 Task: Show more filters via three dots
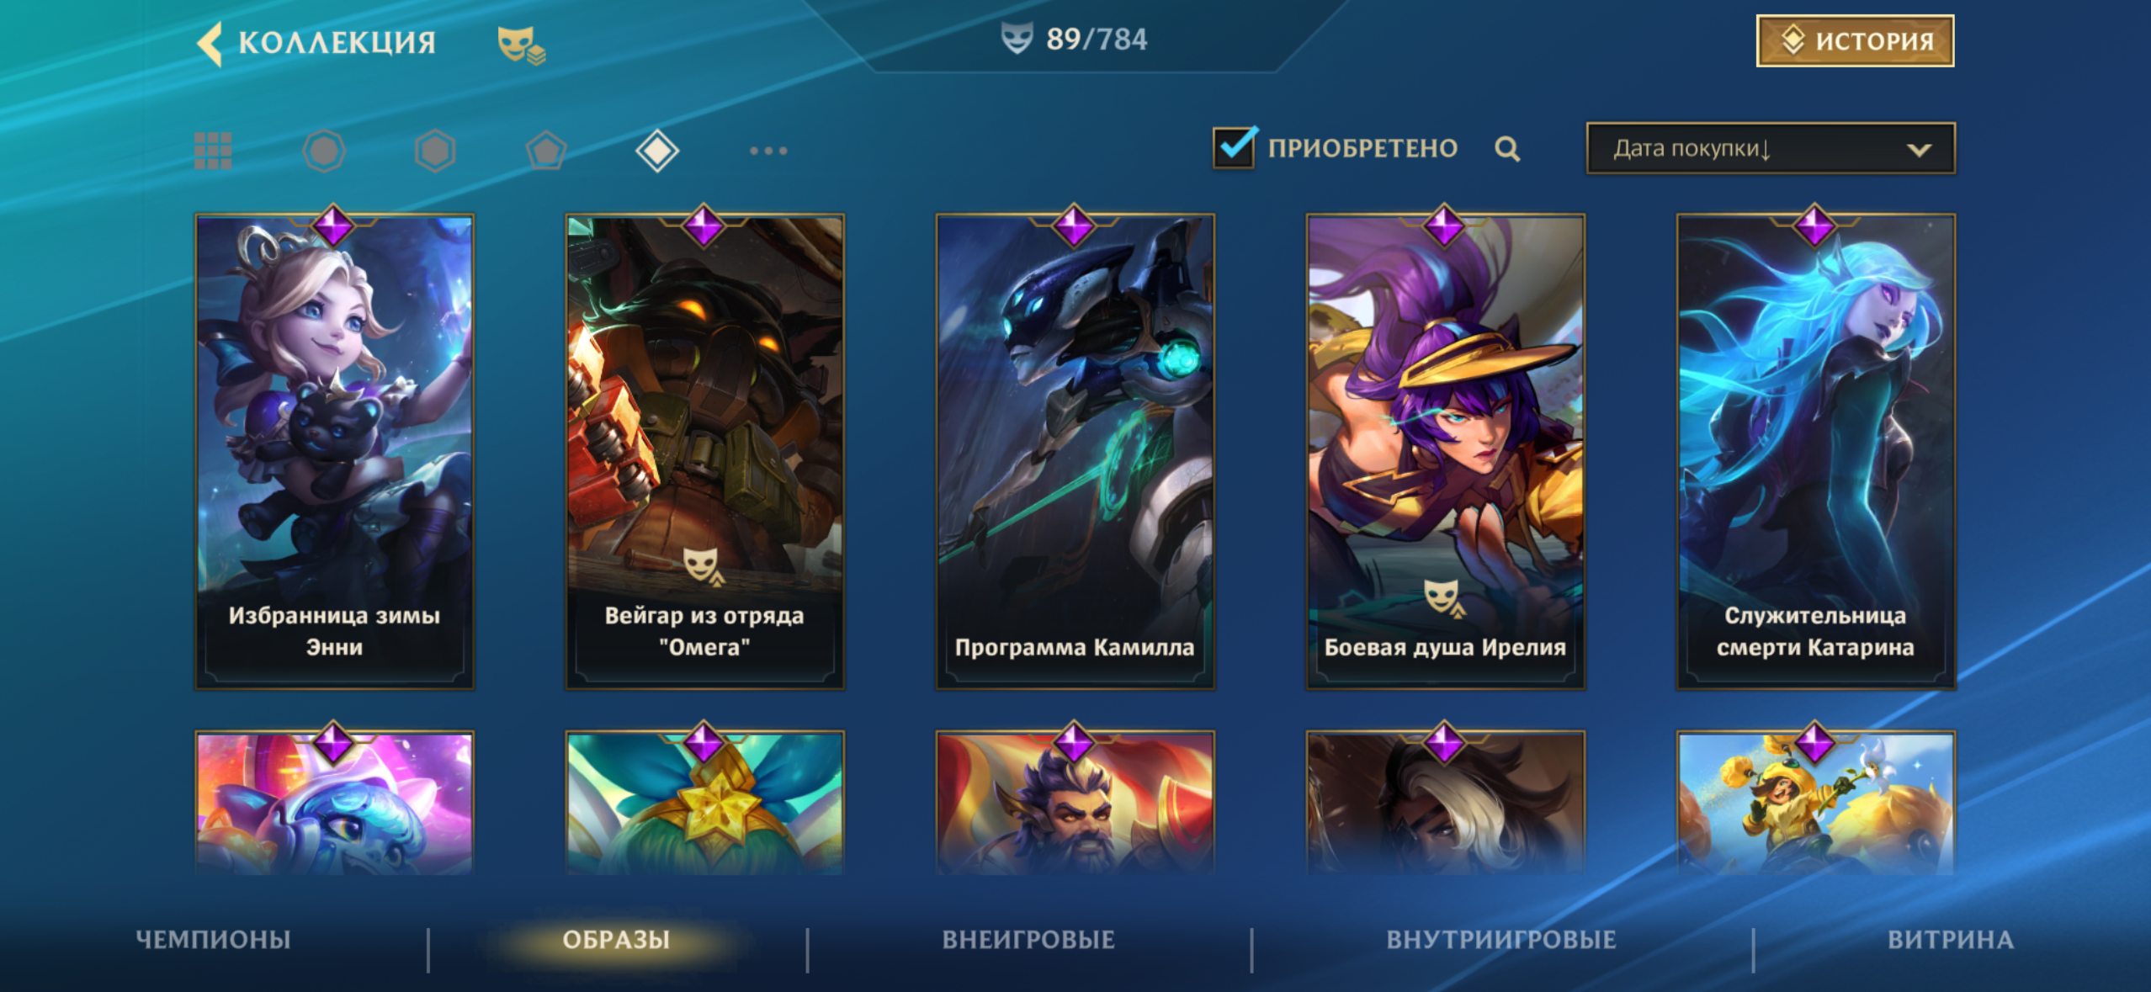tap(768, 151)
